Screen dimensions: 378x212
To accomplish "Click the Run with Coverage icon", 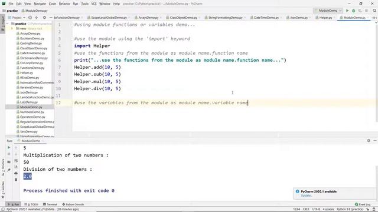I will 360,11.
